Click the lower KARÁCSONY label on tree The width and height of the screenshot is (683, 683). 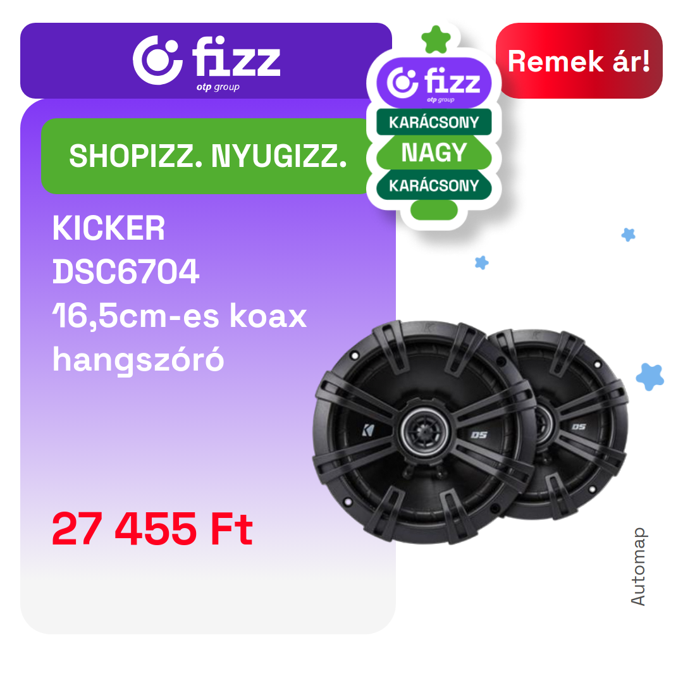434,185
